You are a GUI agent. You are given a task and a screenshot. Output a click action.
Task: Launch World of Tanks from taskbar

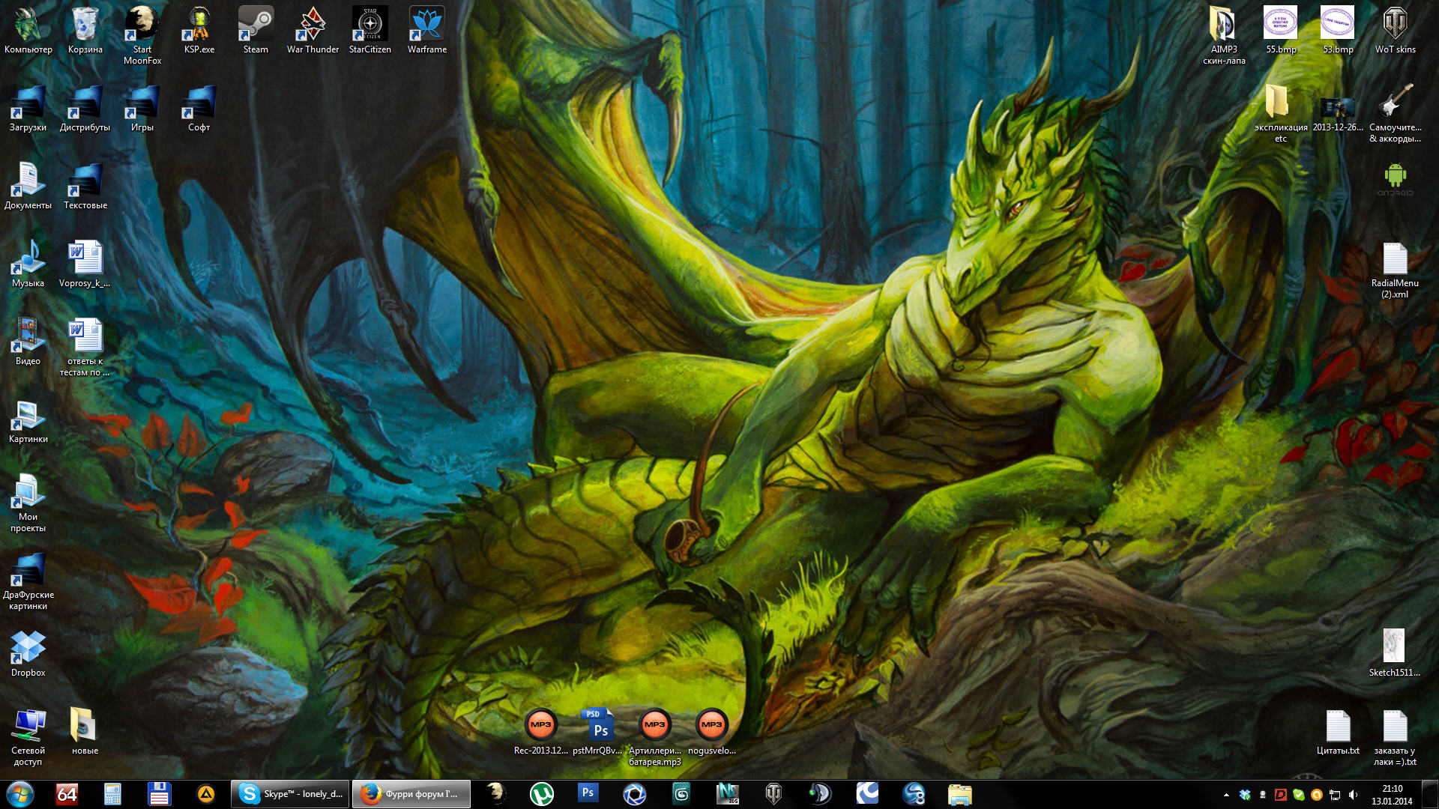coord(773,794)
